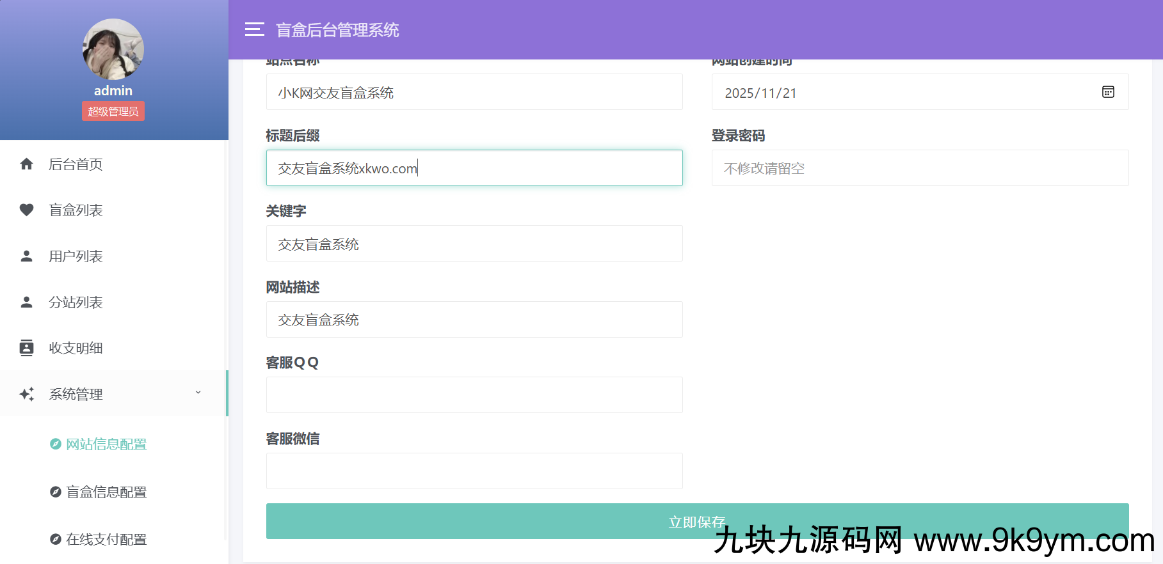
Task: Click the contact-book icon beside 收支明细
Action: 26,348
